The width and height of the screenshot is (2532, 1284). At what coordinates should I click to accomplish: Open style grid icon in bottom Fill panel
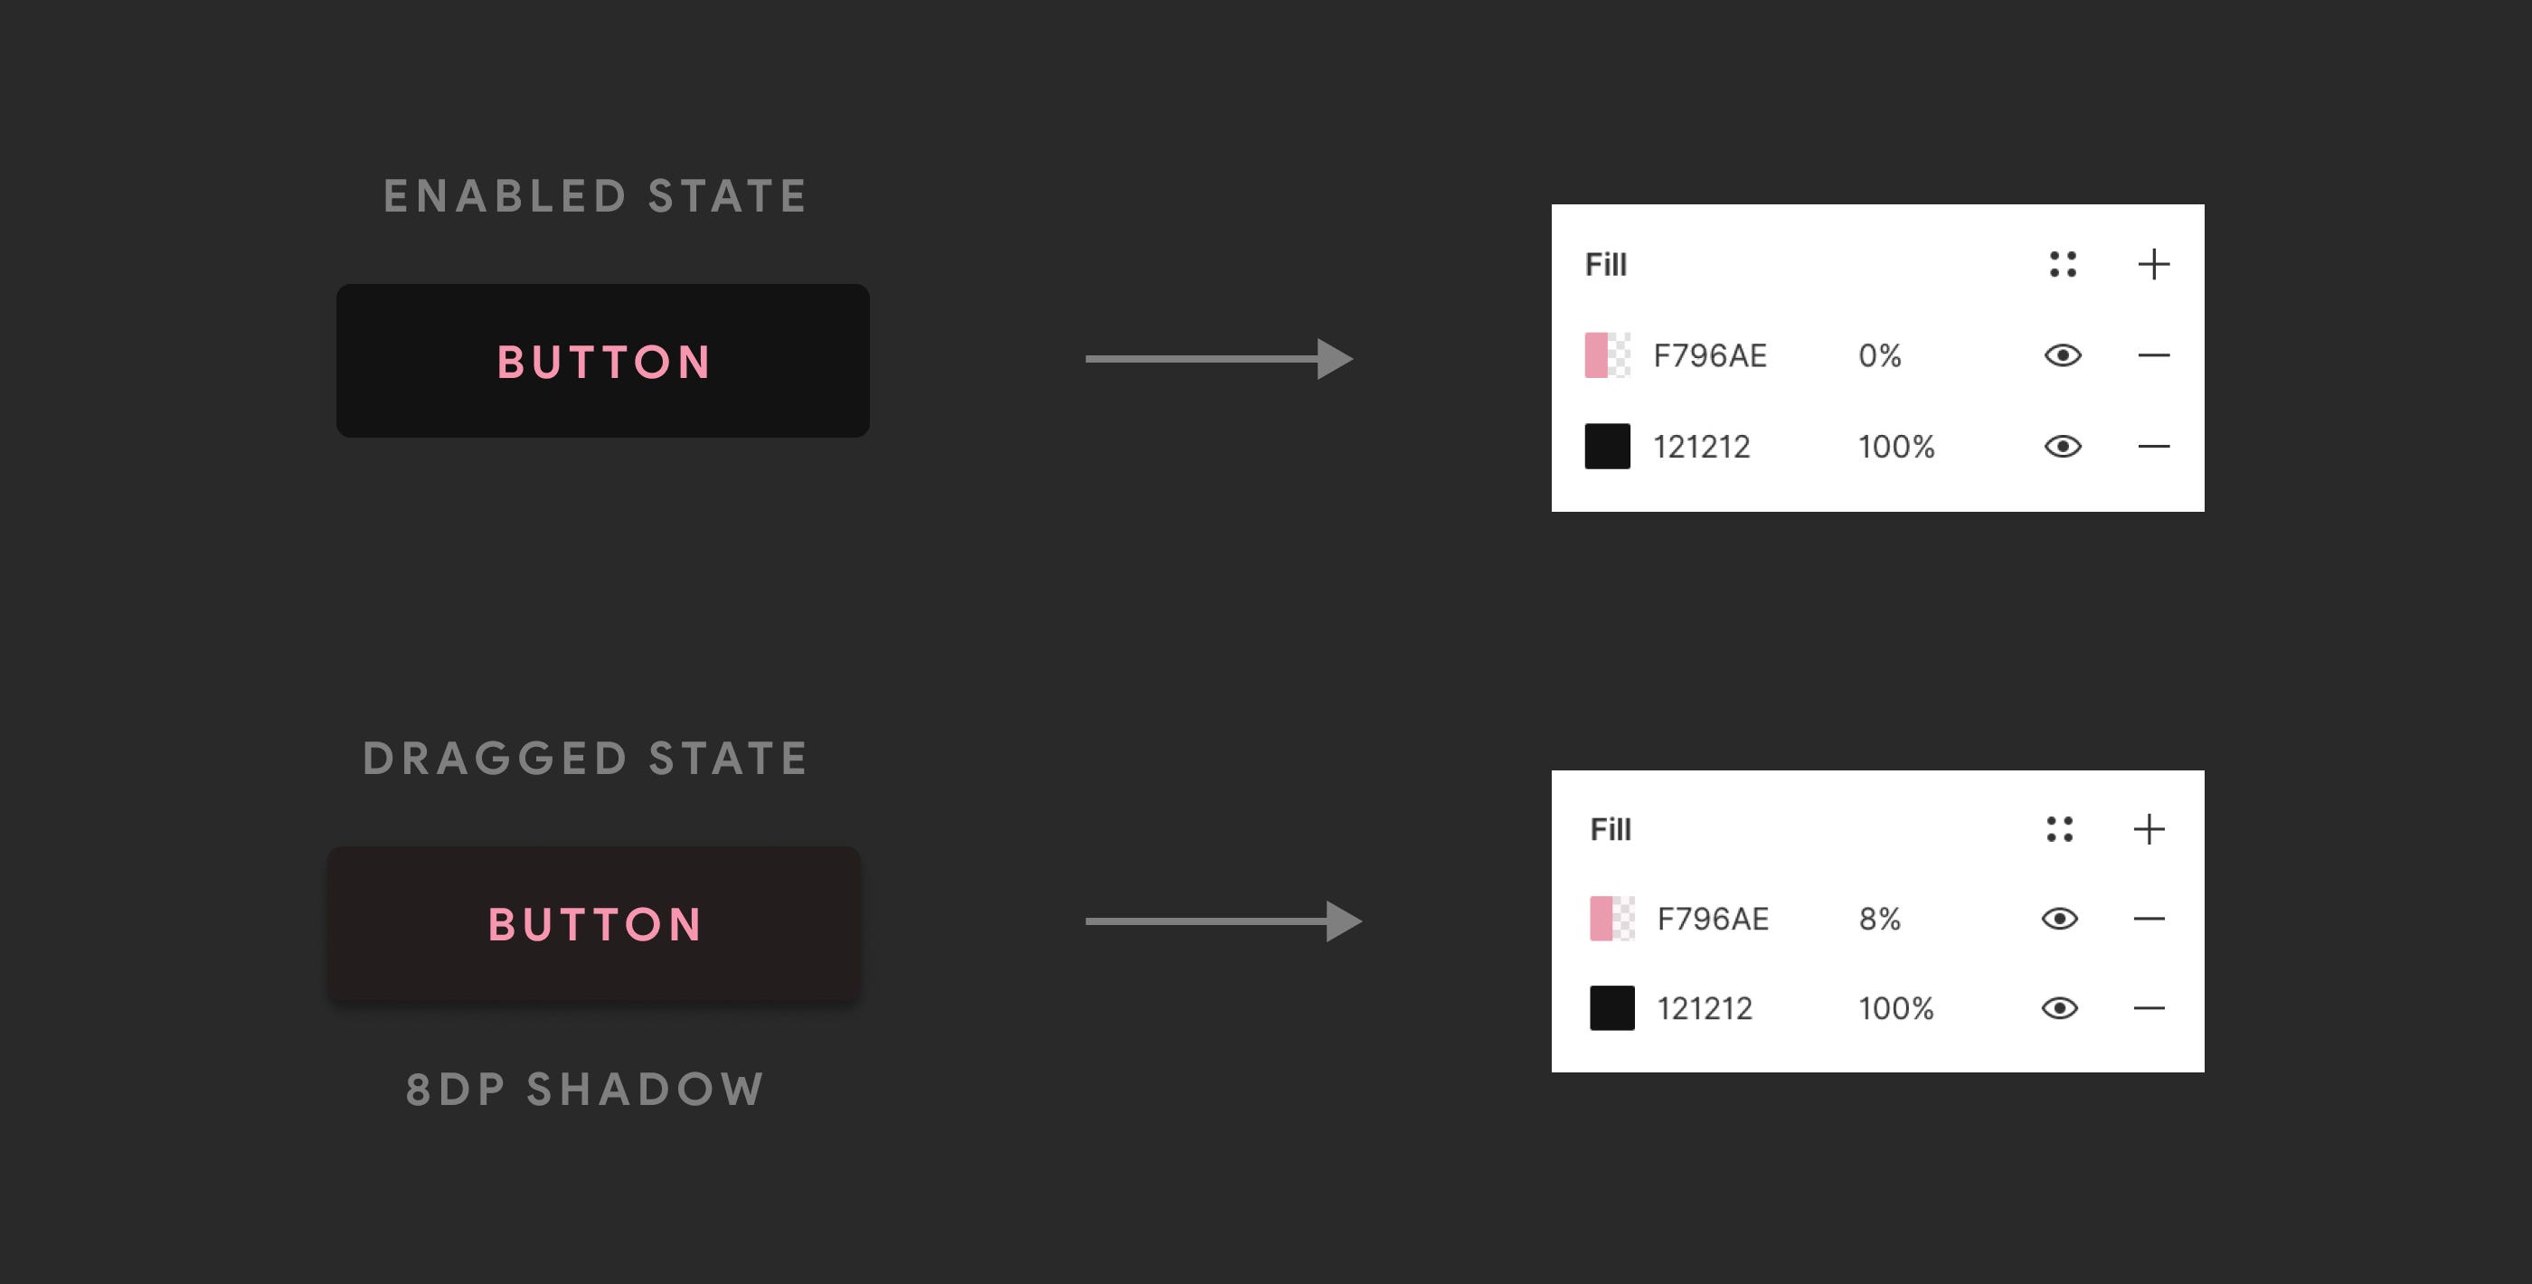(2059, 830)
